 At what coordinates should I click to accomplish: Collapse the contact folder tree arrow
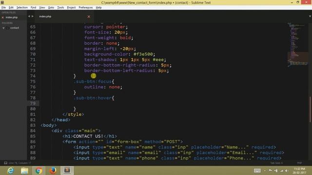pyautogui.click(x=3, y=28)
